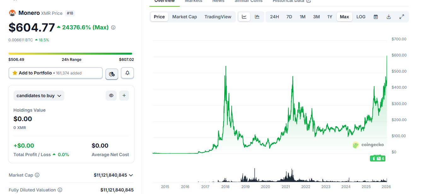Select the Market Cap chart tab
The width and height of the screenshot is (421, 194).
184,17
